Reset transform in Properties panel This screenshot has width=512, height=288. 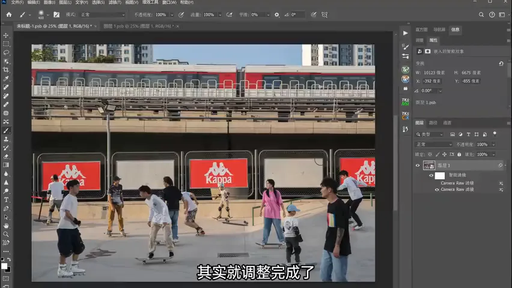click(501, 64)
